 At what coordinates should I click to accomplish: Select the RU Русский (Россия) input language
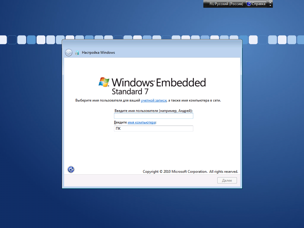pyautogui.click(x=226, y=4)
